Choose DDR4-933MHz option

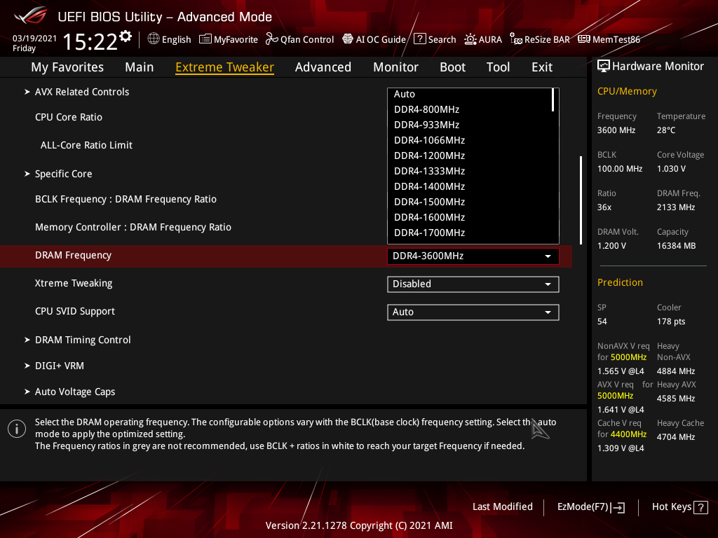point(470,125)
